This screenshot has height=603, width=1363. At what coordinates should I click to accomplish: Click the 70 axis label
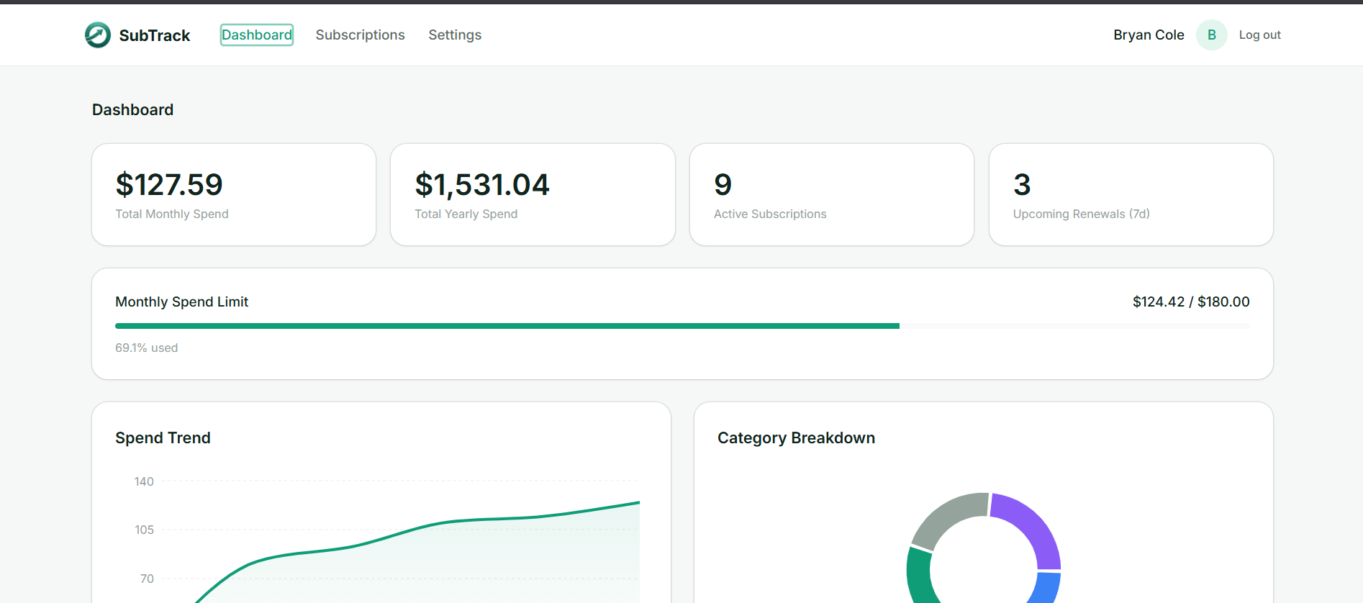click(x=147, y=579)
